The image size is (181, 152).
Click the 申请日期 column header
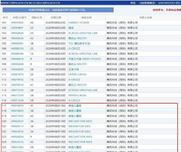56,17
